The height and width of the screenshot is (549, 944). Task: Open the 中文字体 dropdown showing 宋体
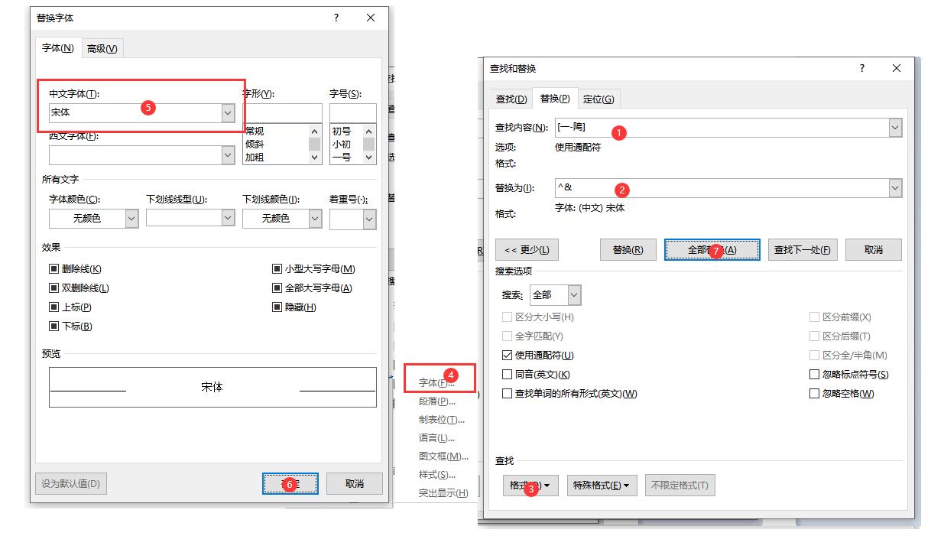[226, 112]
